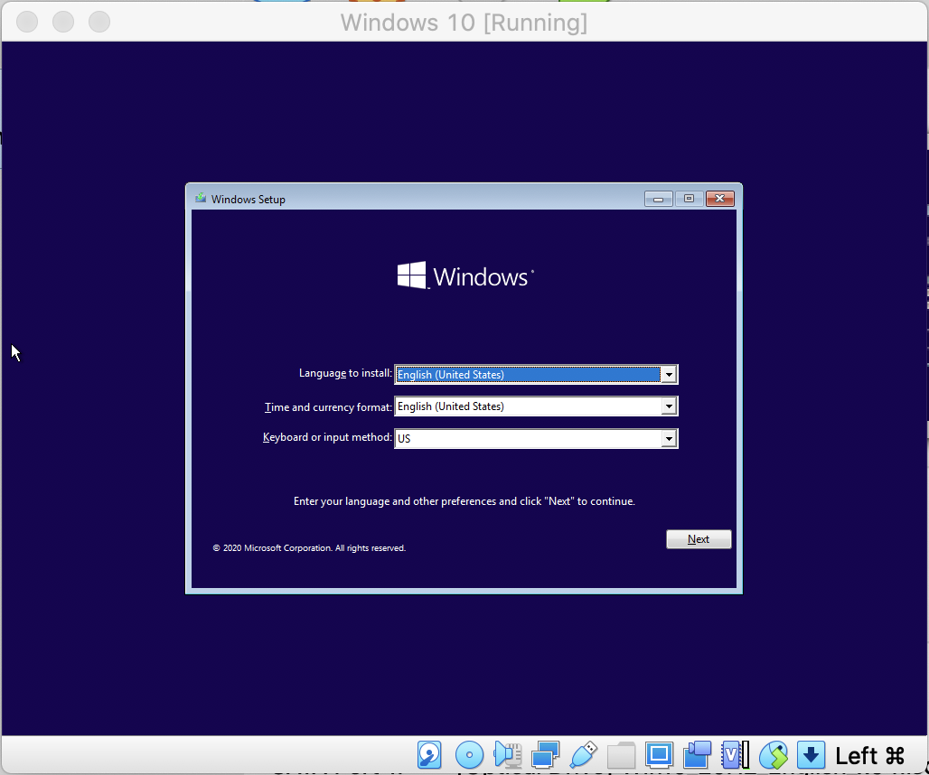Image resolution: width=929 pixels, height=775 pixels.
Task: Open the network adapter status icon
Action: [x=545, y=755]
